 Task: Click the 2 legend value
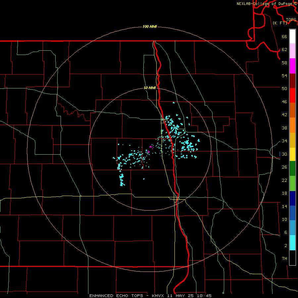pos(286,245)
